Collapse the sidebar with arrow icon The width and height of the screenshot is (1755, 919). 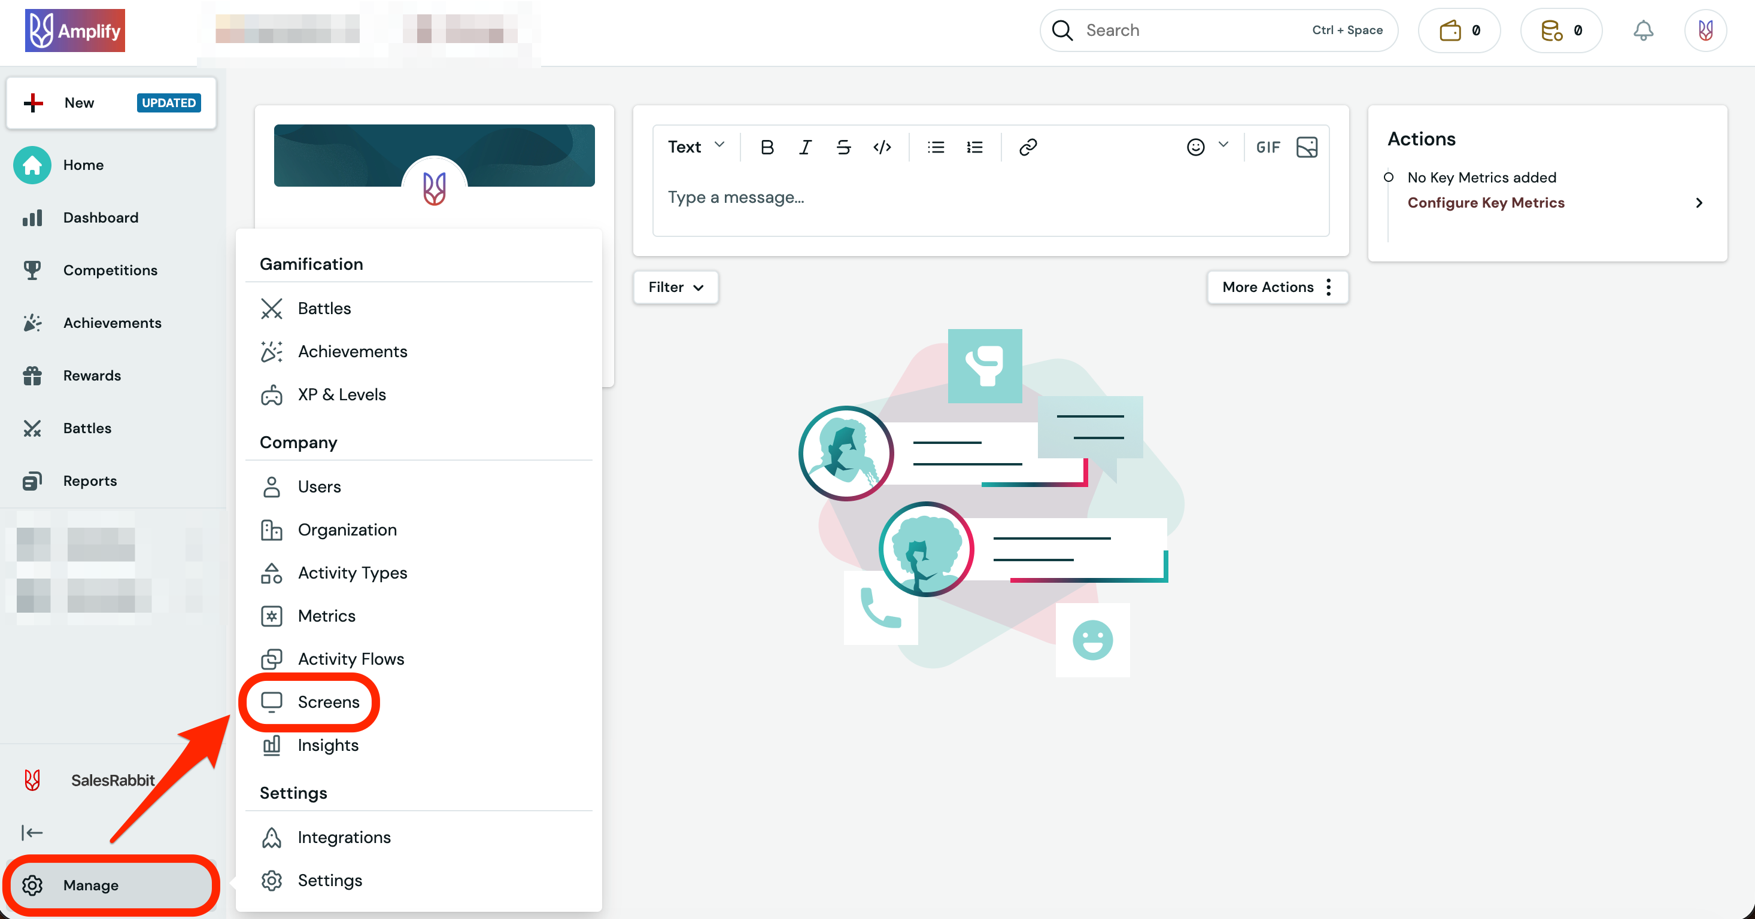coord(32,833)
